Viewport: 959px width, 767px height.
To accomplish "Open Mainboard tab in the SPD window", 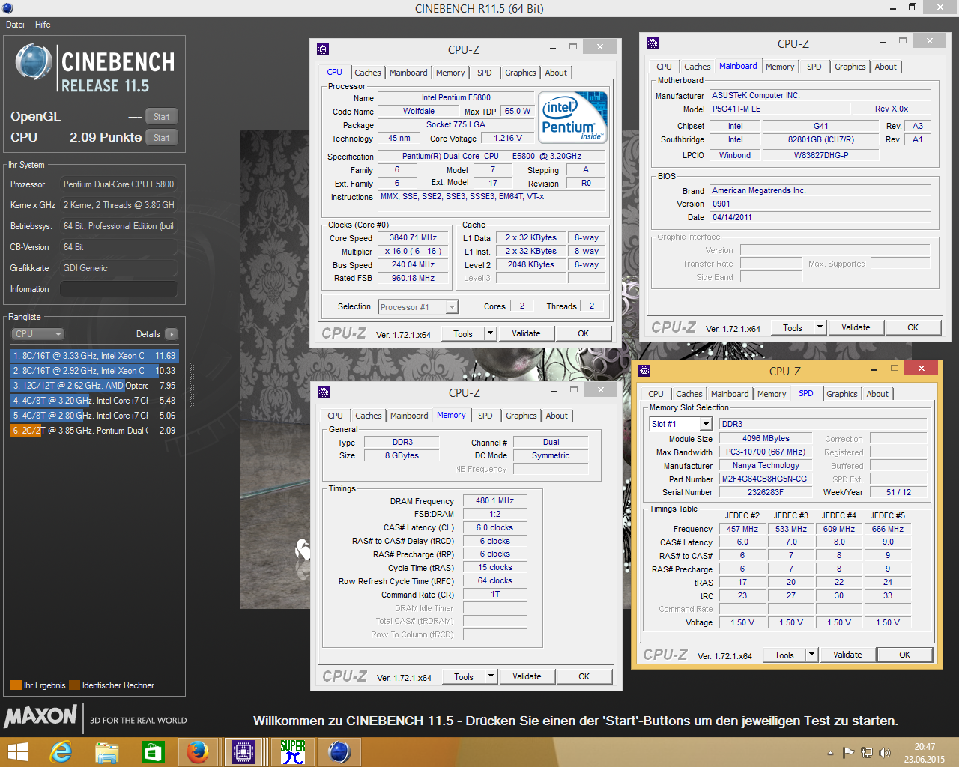I will tap(730, 394).
